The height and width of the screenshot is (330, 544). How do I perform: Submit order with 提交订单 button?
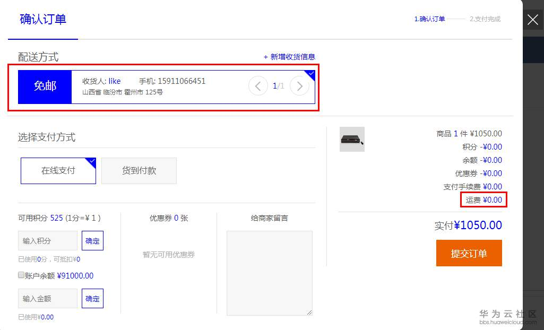click(469, 253)
